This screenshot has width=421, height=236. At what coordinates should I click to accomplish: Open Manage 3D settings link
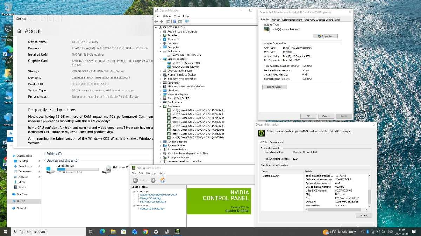click(151, 198)
